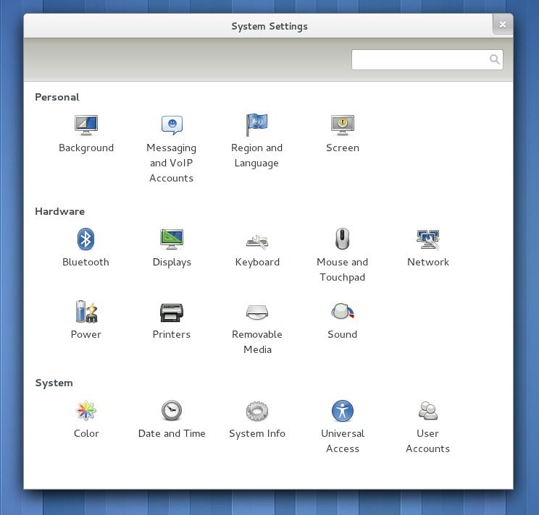This screenshot has width=539, height=515.
Task: Close the System Settings window
Action: tap(502, 25)
